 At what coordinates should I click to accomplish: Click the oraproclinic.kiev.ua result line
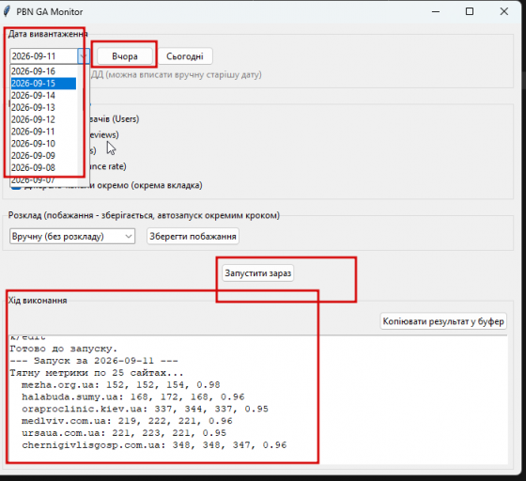tap(145, 409)
